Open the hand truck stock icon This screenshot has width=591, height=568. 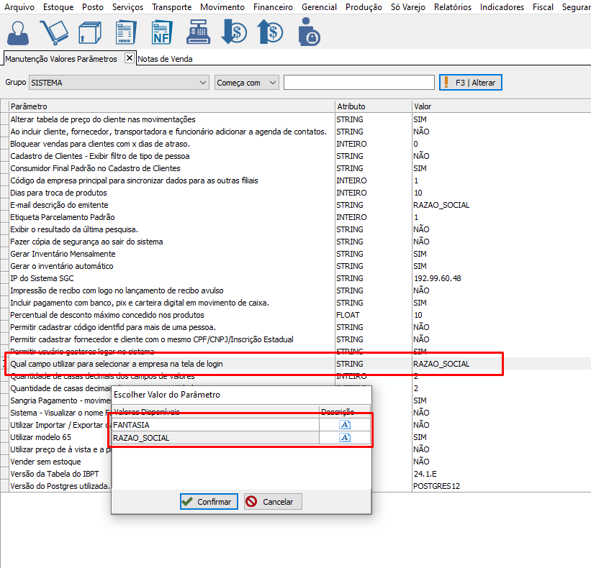(x=54, y=32)
